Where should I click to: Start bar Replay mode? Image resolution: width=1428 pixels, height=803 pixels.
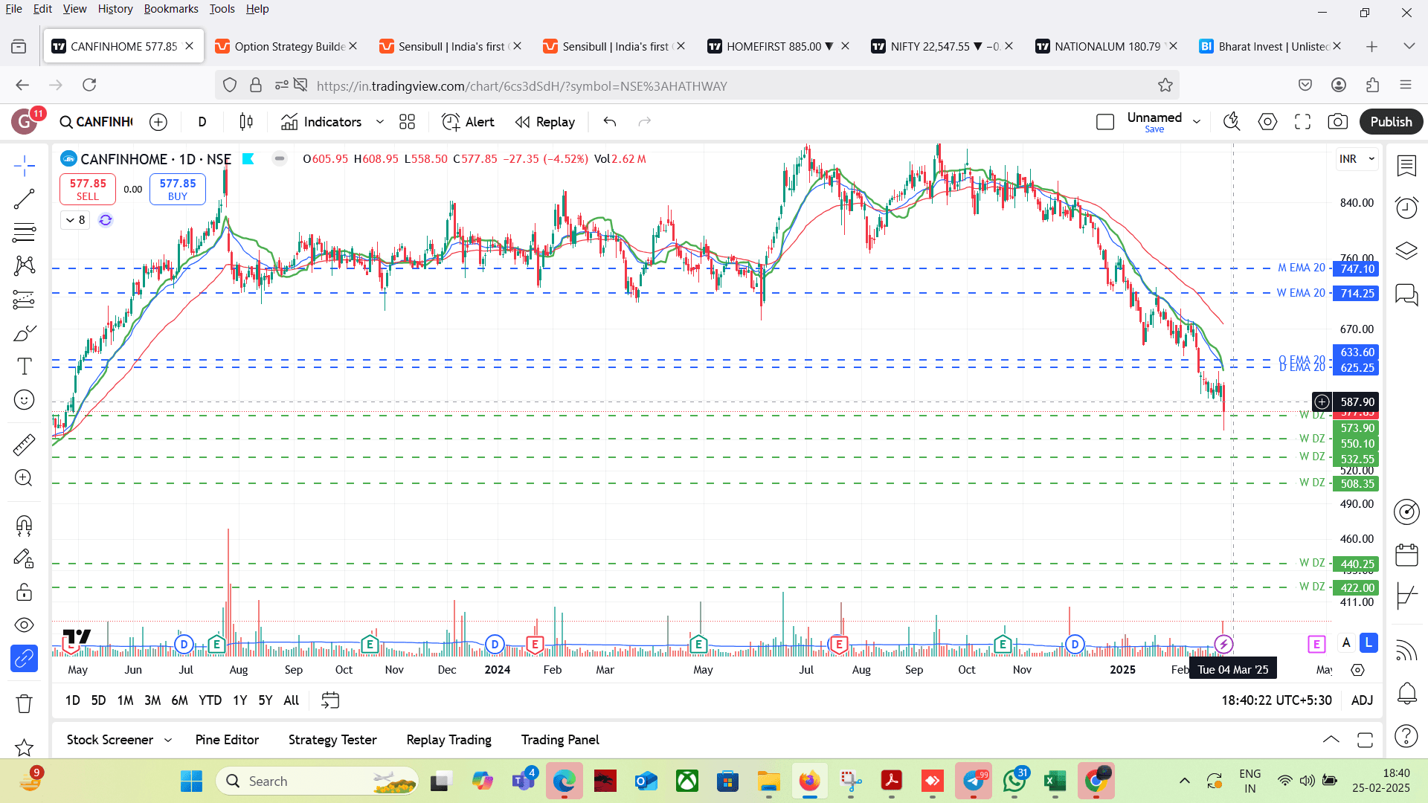[545, 122]
